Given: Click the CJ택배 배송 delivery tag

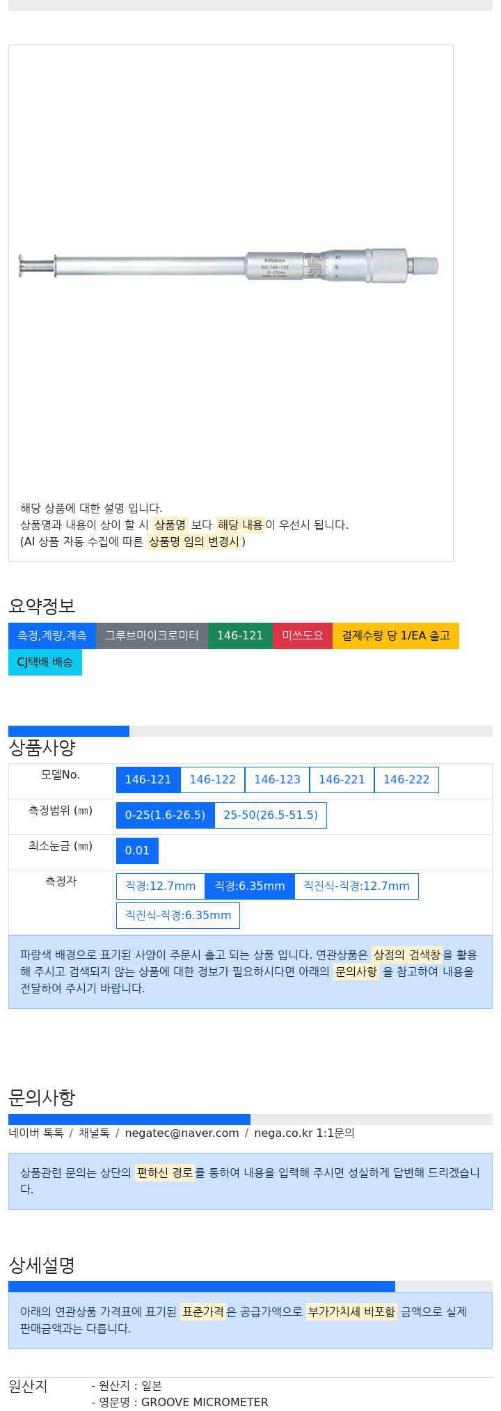Looking at the screenshot, I should click(x=45, y=662).
